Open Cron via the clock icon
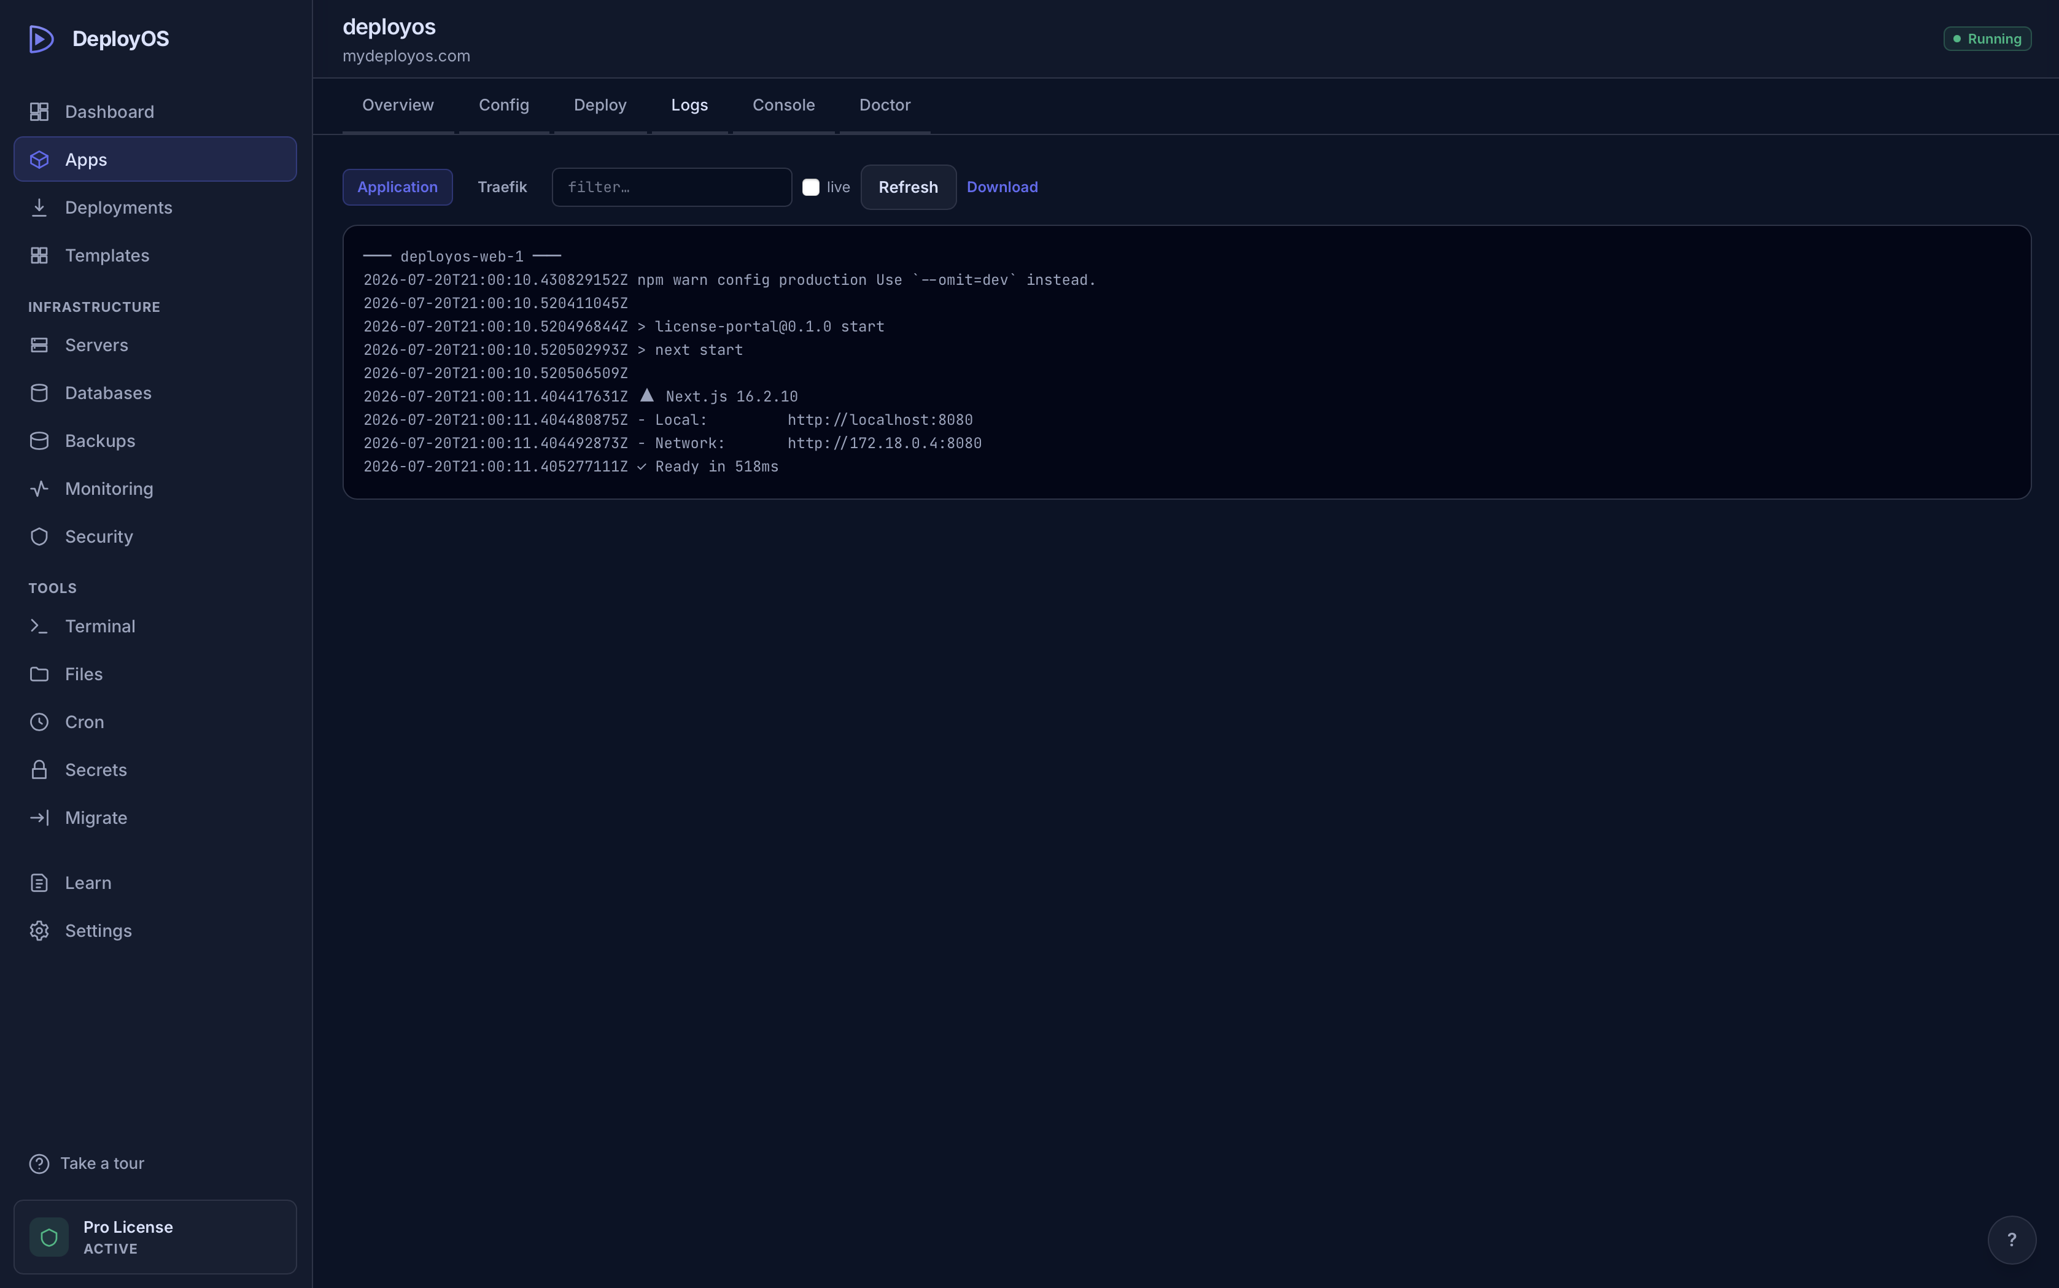This screenshot has height=1288, width=2059. (39, 721)
